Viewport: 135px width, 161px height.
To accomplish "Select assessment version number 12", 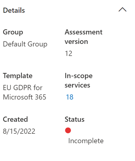I will pyautogui.click(x=69, y=53).
